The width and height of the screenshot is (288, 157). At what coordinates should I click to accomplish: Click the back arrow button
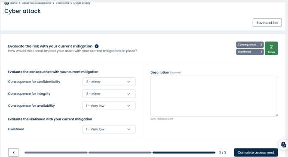[x=14, y=152]
